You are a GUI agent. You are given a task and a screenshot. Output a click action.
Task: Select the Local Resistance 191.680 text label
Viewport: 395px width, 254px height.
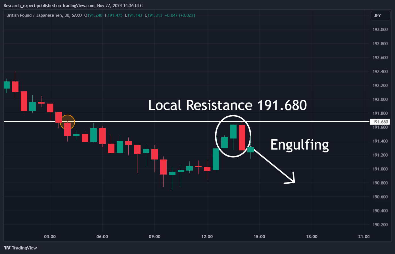[227, 105]
